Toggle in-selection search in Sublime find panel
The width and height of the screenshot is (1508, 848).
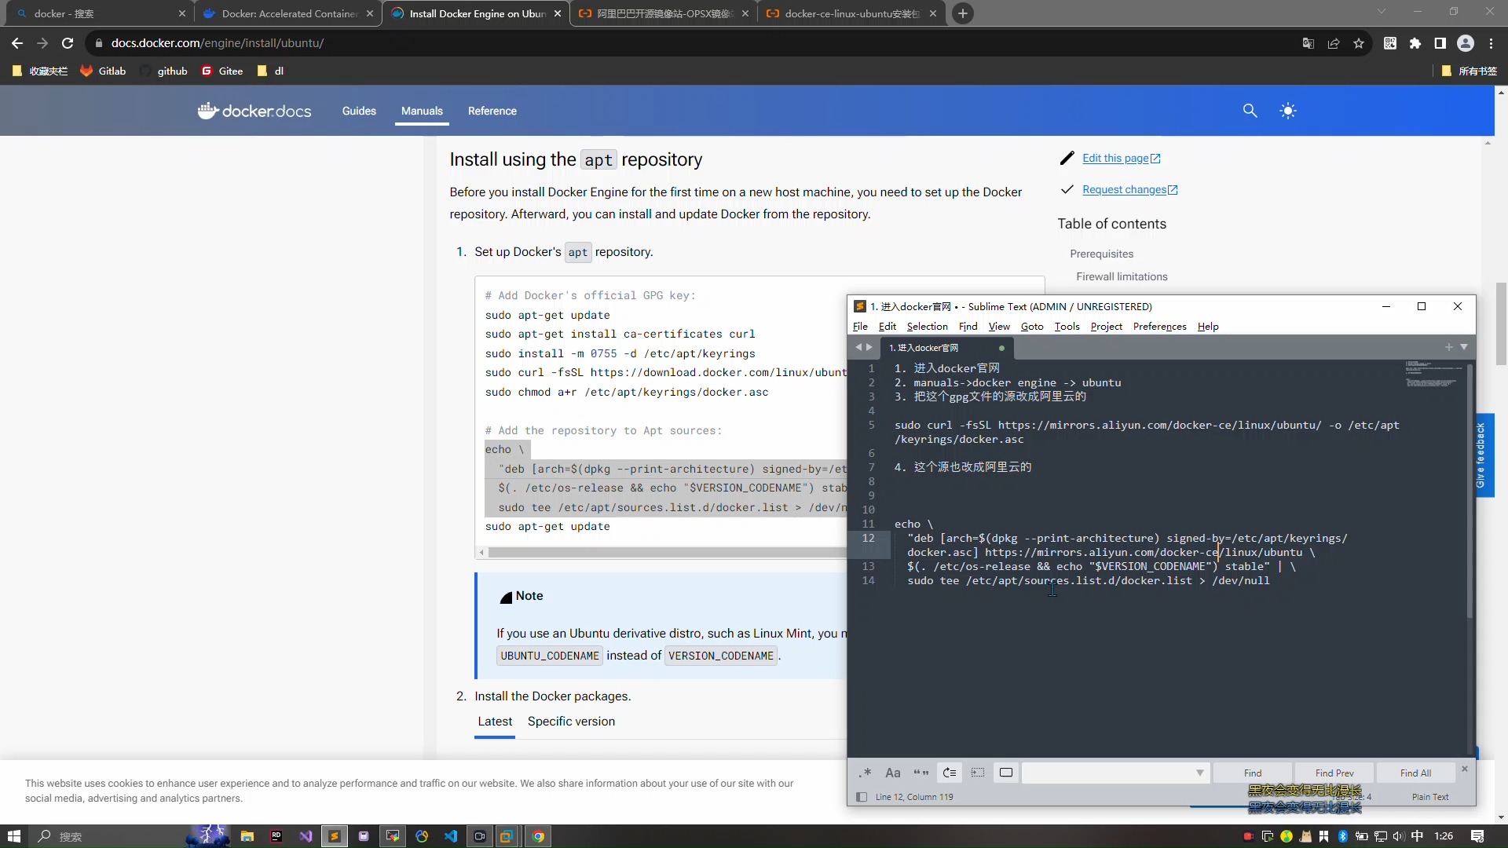point(978,773)
